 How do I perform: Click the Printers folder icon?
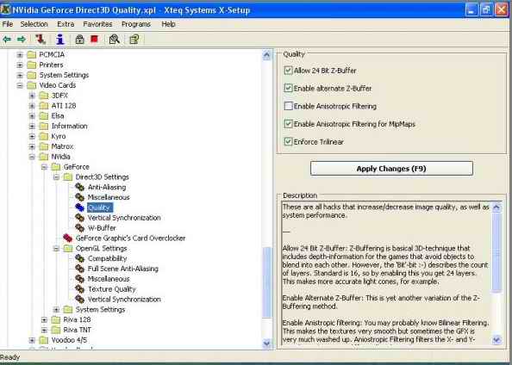pos(31,65)
